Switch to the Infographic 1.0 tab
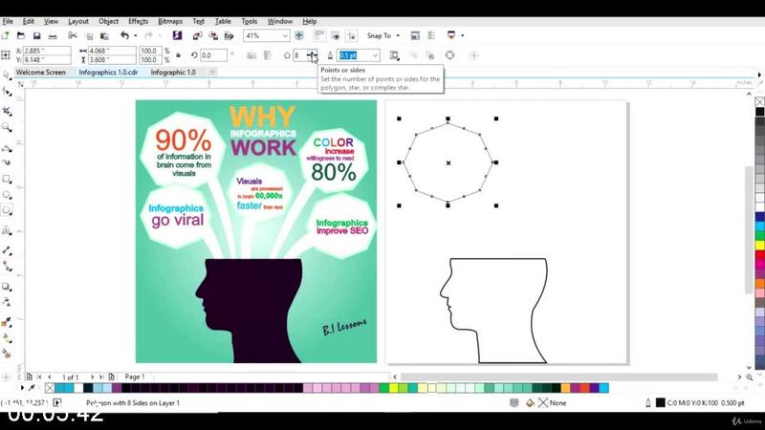765x430 pixels. (173, 73)
